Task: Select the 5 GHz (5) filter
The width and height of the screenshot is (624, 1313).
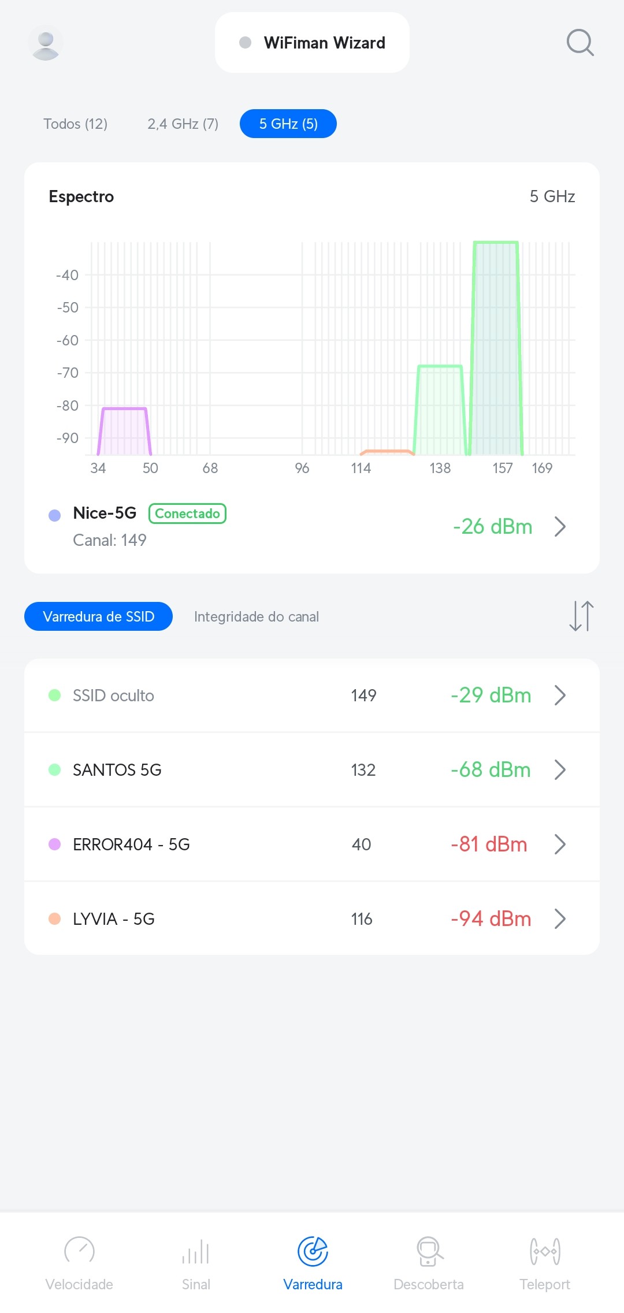Action: (288, 124)
